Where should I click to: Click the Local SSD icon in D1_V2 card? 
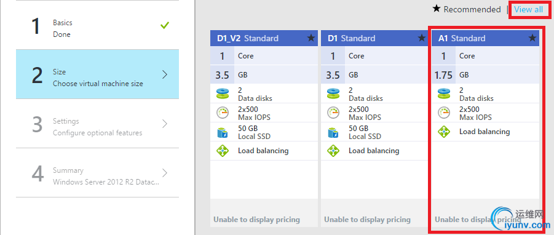[223, 132]
